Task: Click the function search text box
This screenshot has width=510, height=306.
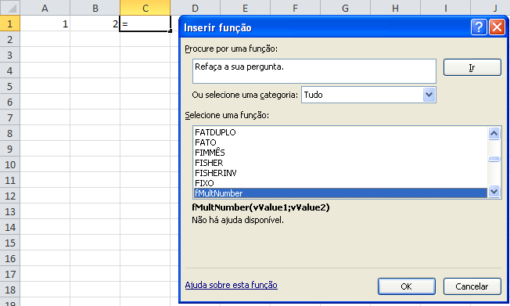Action: 314,71
